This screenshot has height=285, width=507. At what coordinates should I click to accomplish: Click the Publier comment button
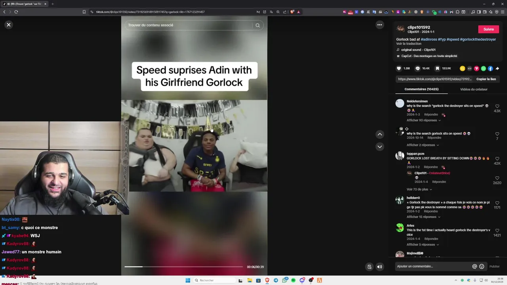point(494,266)
